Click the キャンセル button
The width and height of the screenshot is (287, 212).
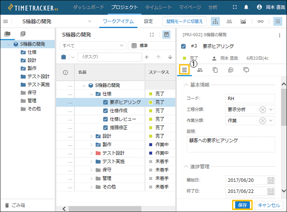pyautogui.click(x=269, y=205)
